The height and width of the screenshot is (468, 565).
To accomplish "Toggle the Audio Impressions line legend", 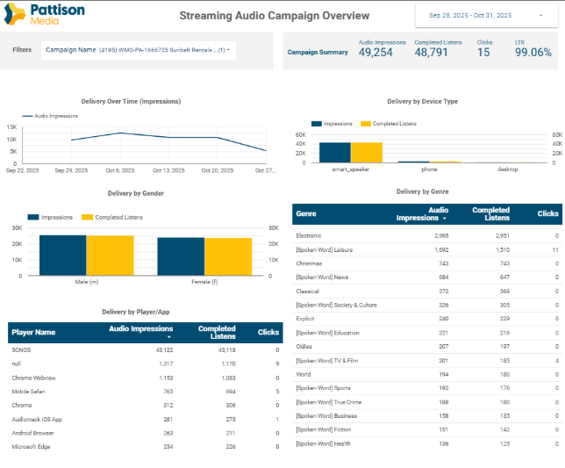I will [x=50, y=116].
